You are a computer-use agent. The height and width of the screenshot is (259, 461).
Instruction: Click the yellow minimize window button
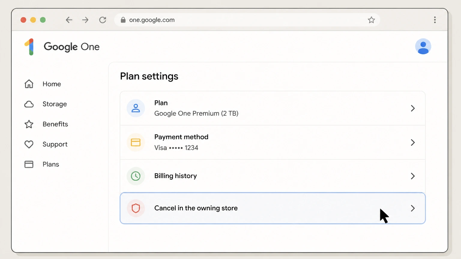click(33, 20)
